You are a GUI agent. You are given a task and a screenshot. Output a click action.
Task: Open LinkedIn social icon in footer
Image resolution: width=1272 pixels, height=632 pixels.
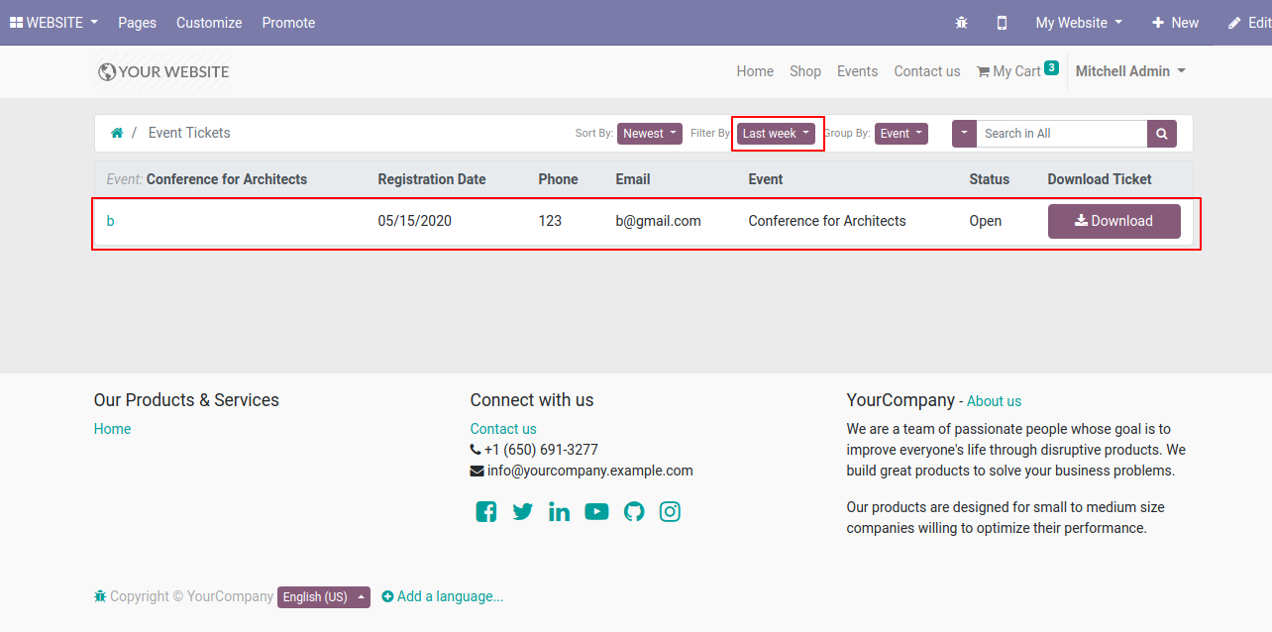560,511
